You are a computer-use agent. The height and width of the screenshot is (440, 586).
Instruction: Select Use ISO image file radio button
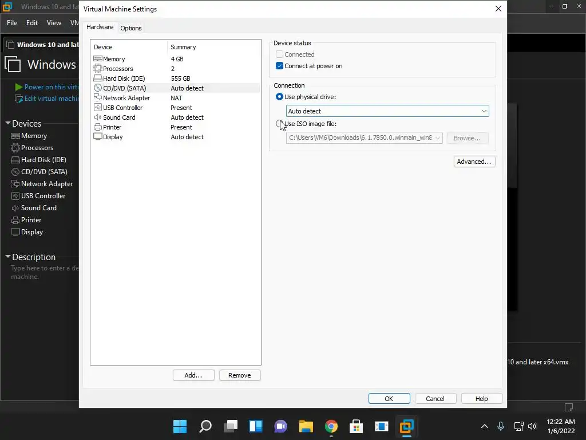279,124
